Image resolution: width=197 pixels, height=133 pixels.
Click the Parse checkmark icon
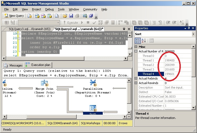click(94, 23)
